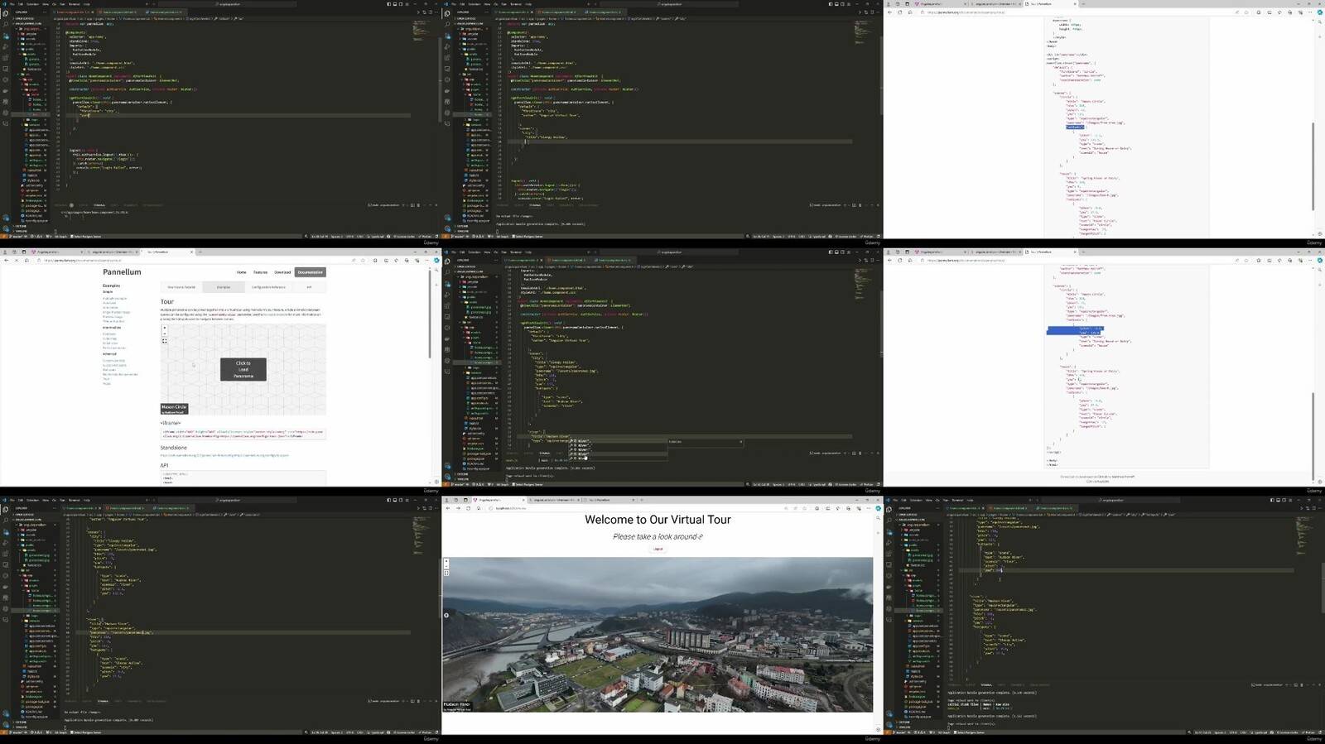Screen dimensions: 1325x744
Task: Zoom out on the Virtual Tour panorama
Action: (x=446, y=567)
